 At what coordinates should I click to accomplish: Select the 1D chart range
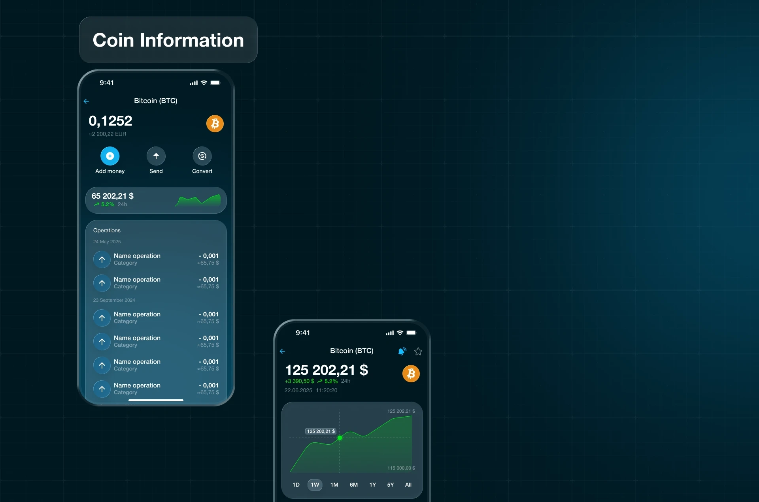[296, 485]
